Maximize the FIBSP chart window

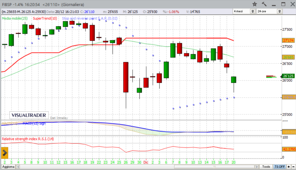coord(283,4)
